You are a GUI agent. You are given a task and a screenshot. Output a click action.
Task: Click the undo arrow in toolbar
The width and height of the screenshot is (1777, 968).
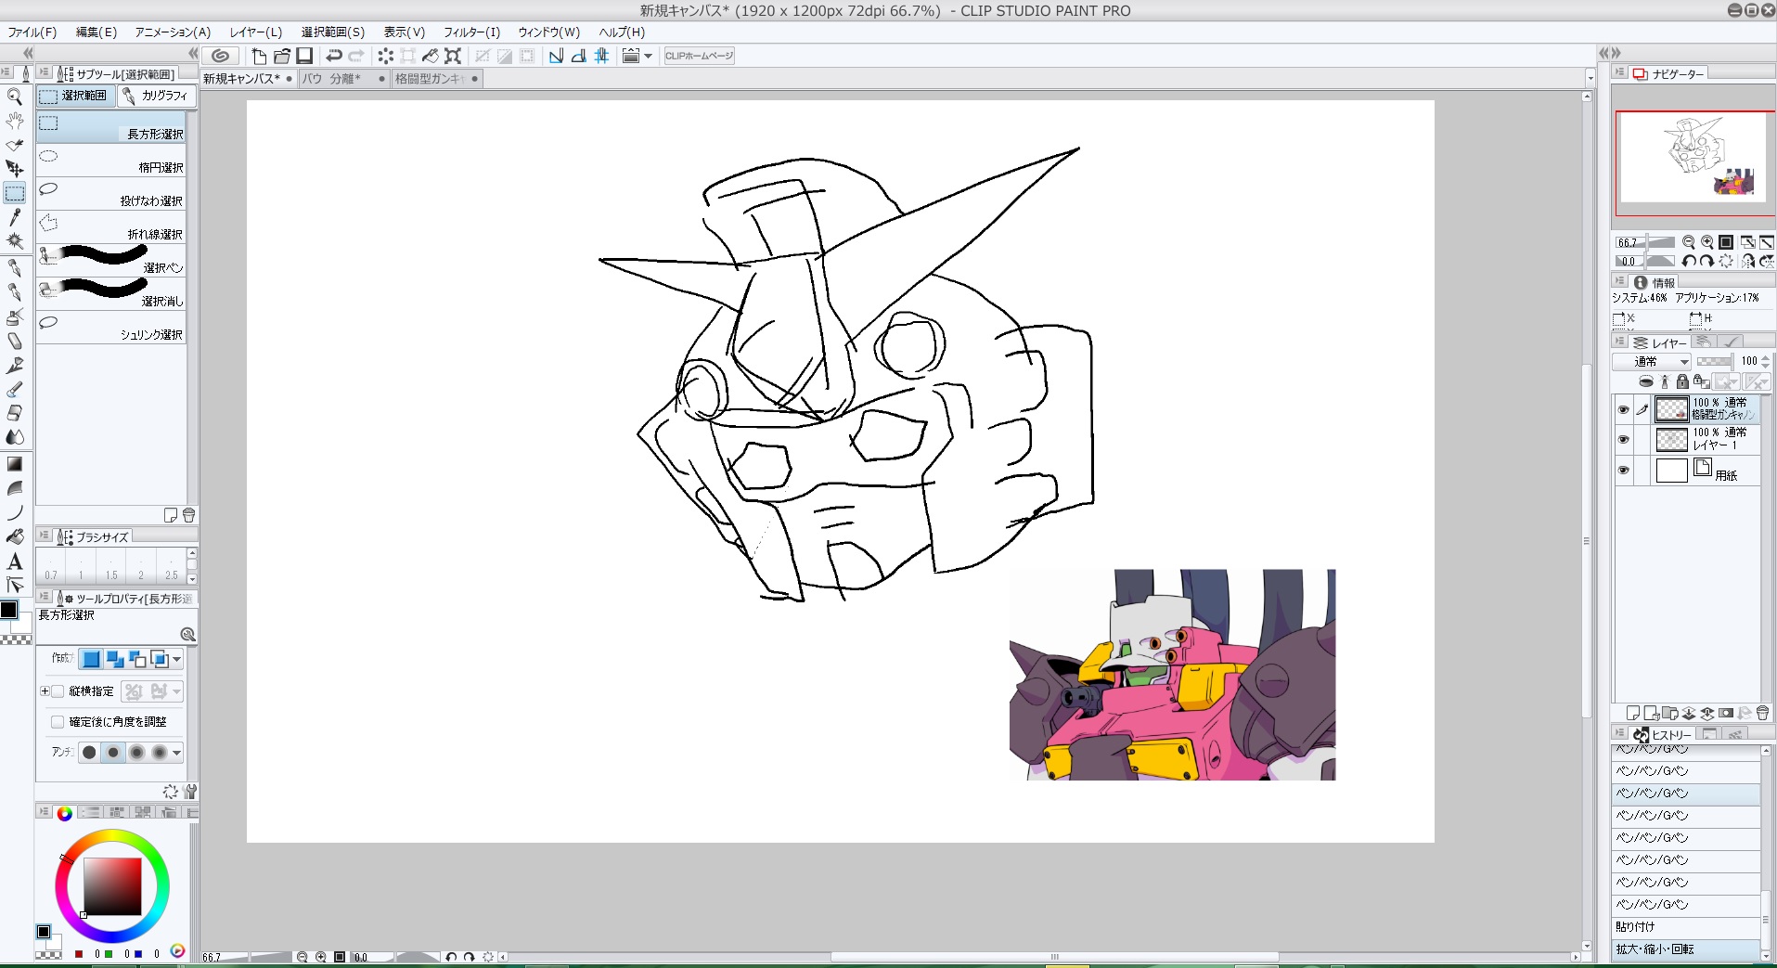click(x=334, y=56)
